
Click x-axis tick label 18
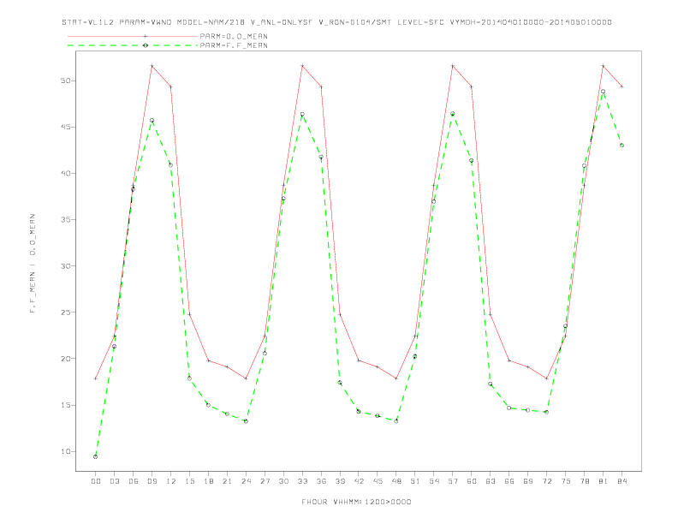click(208, 481)
